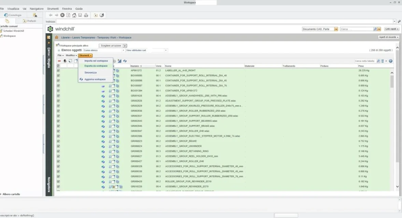Click the 'Cerca nella tabella' search field
402x218 pixels.
(x=365, y=61)
